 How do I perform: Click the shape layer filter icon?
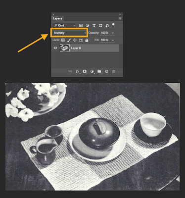pyautogui.click(x=100, y=25)
